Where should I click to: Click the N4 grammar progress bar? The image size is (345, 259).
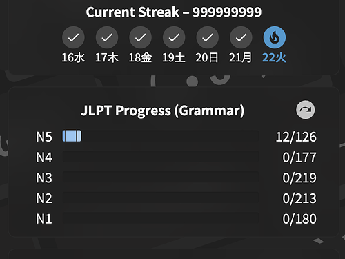tap(161, 157)
